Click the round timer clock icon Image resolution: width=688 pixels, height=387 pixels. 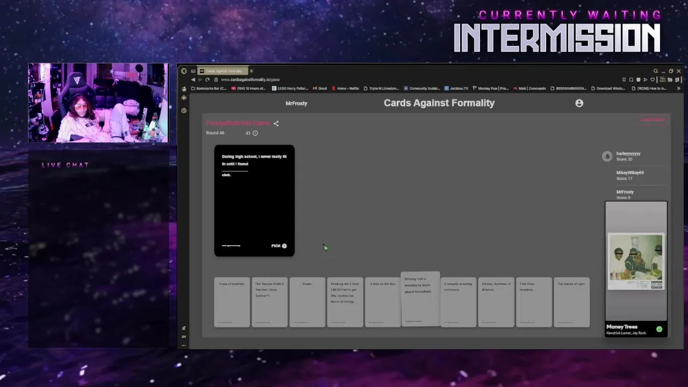pyautogui.click(x=255, y=133)
